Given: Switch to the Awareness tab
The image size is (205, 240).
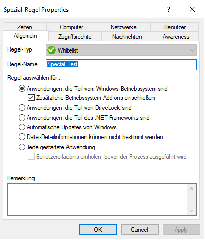Looking at the screenshot, I should point(176,37).
